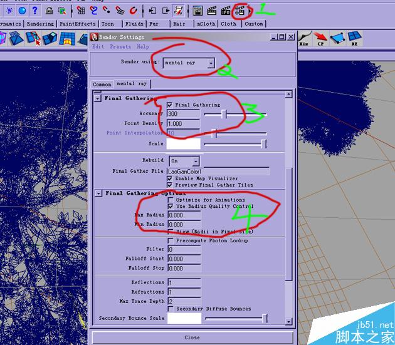Toggle Preview Final Gather Tiles checkbox

(169, 185)
